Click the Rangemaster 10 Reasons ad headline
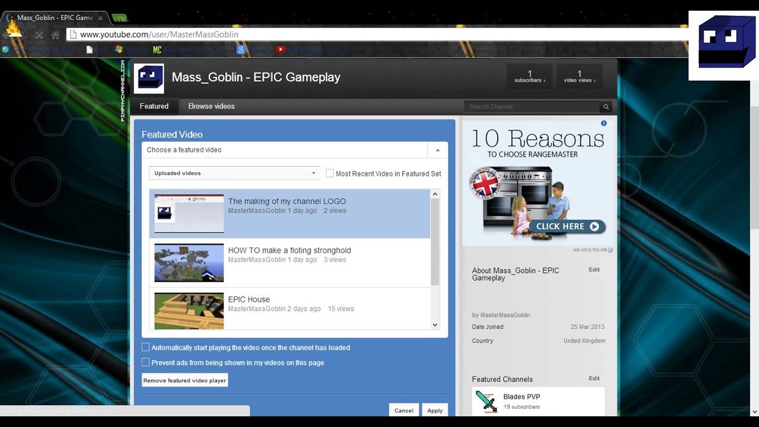 click(538, 139)
